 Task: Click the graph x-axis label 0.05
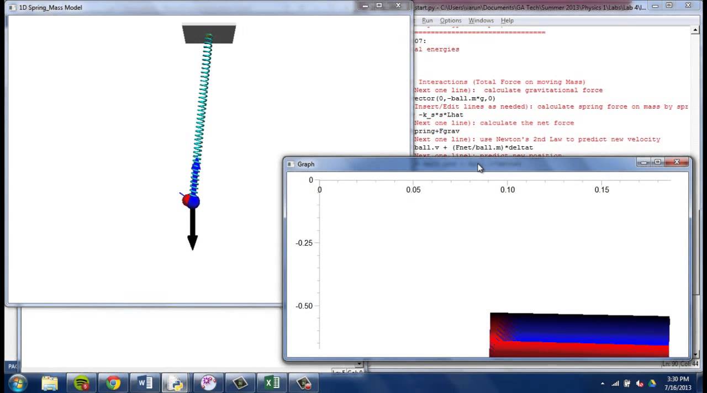coord(413,189)
